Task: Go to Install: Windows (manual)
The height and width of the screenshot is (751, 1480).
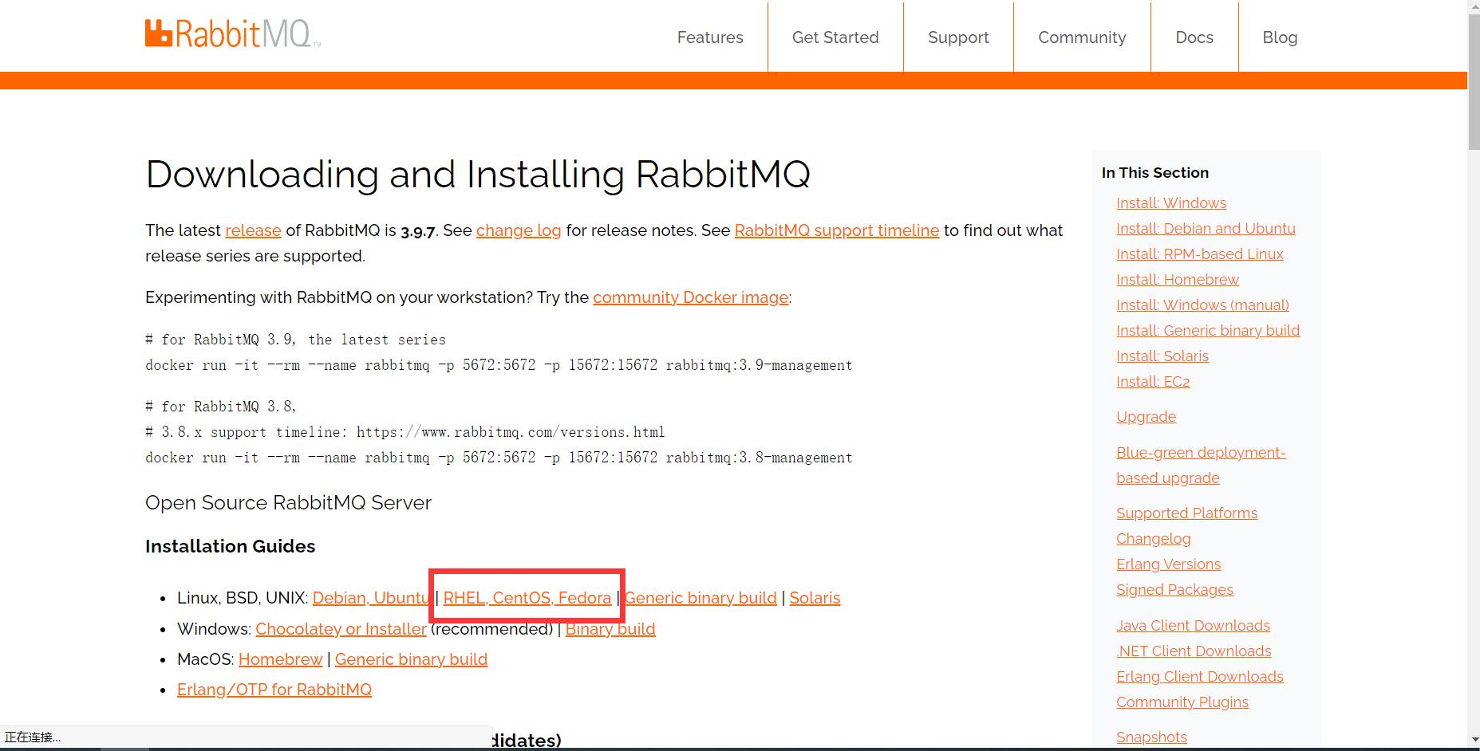Action: pyautogui.click(x=1202, y=305)
